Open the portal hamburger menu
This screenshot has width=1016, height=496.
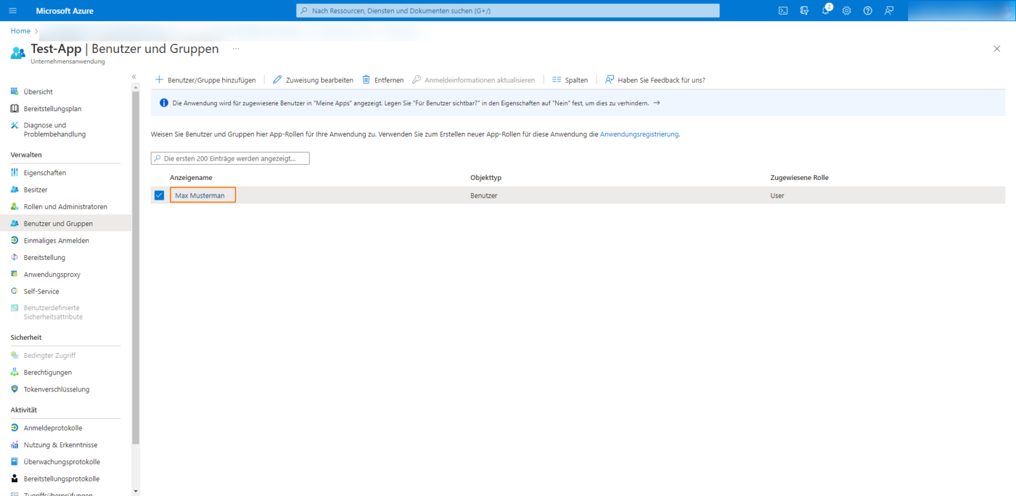(x=12, y=10)
